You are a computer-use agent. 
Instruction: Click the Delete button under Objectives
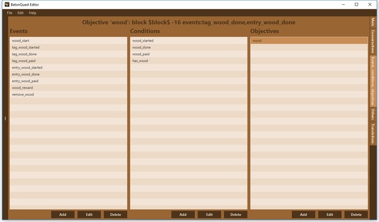pos(356,215)
